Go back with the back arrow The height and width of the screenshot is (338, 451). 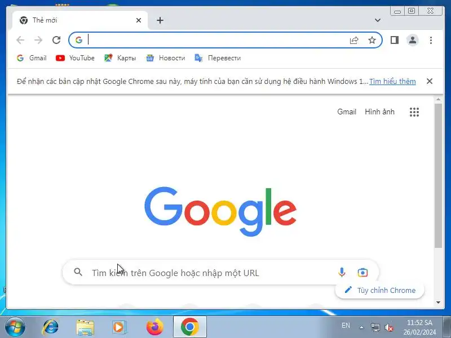[20, 40]
